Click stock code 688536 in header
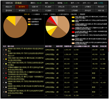Screen dimensions: 109x99 click(x=9, y=3)
